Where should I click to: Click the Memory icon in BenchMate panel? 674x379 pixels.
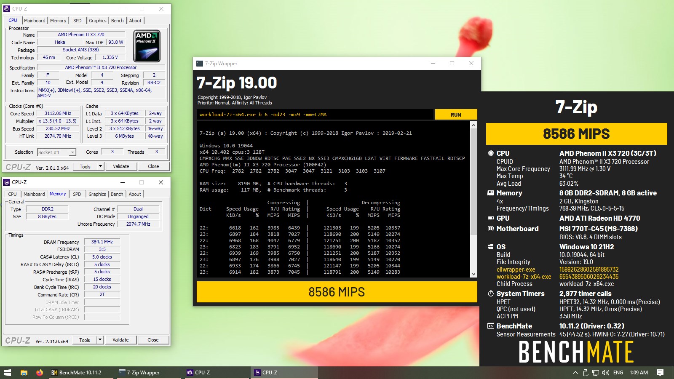(x=491, y=193)
